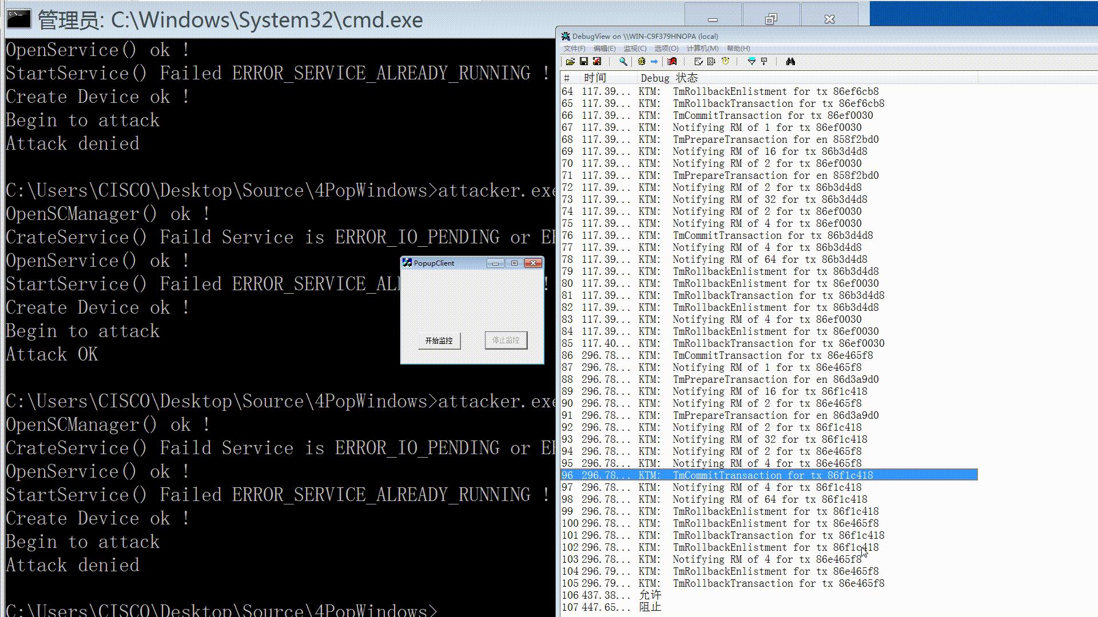Image resolution: width=1098 pixels, height=617 pixels.
Task: Expand the 计算机(M) menu
Action: (x=702, y=49)
